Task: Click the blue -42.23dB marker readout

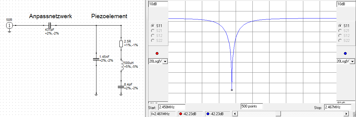Action: (x=217, y=114)
